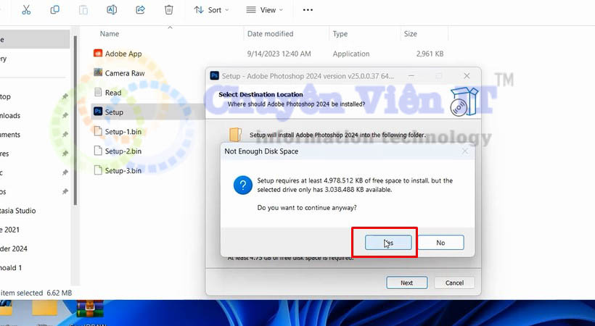Image resolution: width=595 pixels, height=326 pixels.
Task: Click the Copy icon in toolbar
Action: [55, 9]
